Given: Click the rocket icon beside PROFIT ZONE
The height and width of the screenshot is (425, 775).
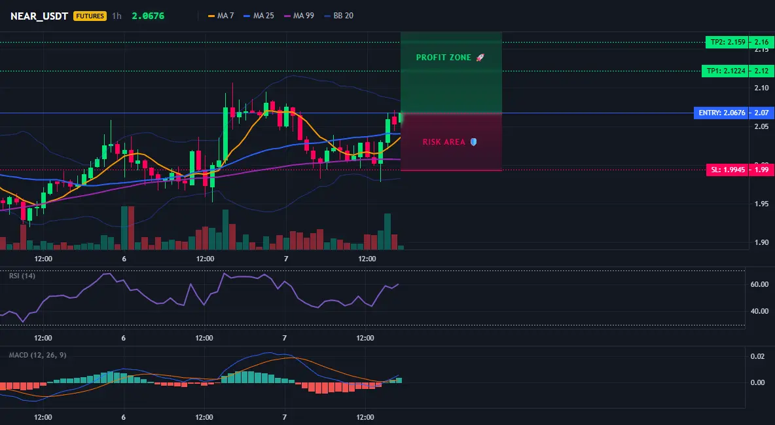Looking at the screenshot, I should pos(480,58).
